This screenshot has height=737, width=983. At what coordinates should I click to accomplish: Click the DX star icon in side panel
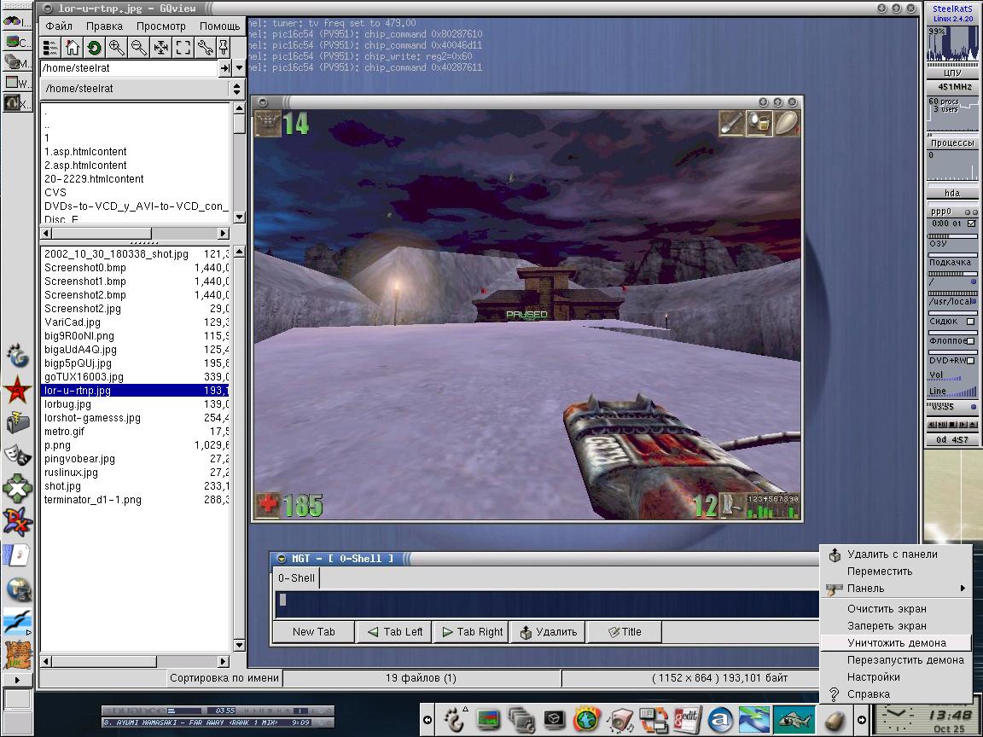[x=18, y=521]
